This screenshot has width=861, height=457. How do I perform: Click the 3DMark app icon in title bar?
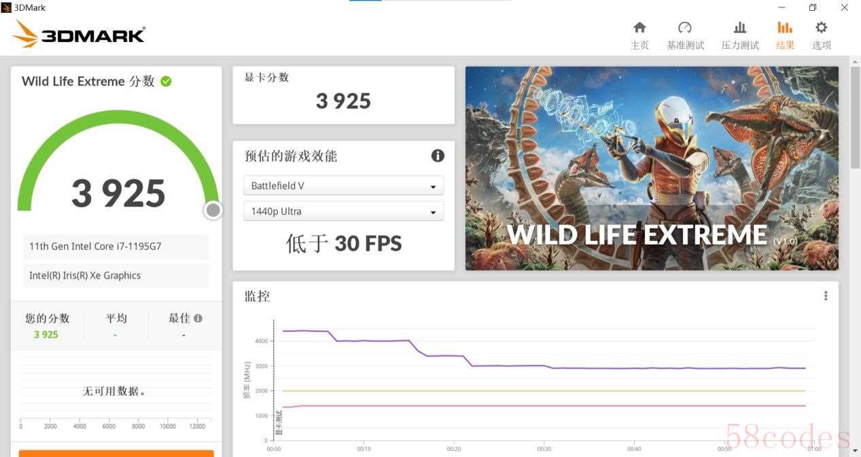(7, 7)
